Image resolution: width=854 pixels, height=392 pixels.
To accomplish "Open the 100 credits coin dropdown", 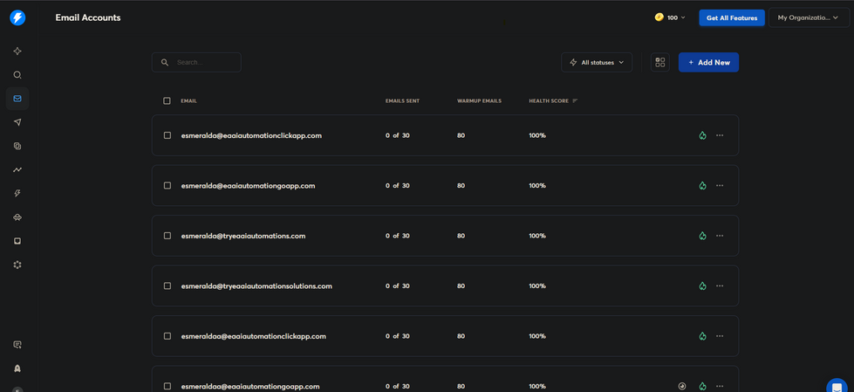I will tap(670, 17).
